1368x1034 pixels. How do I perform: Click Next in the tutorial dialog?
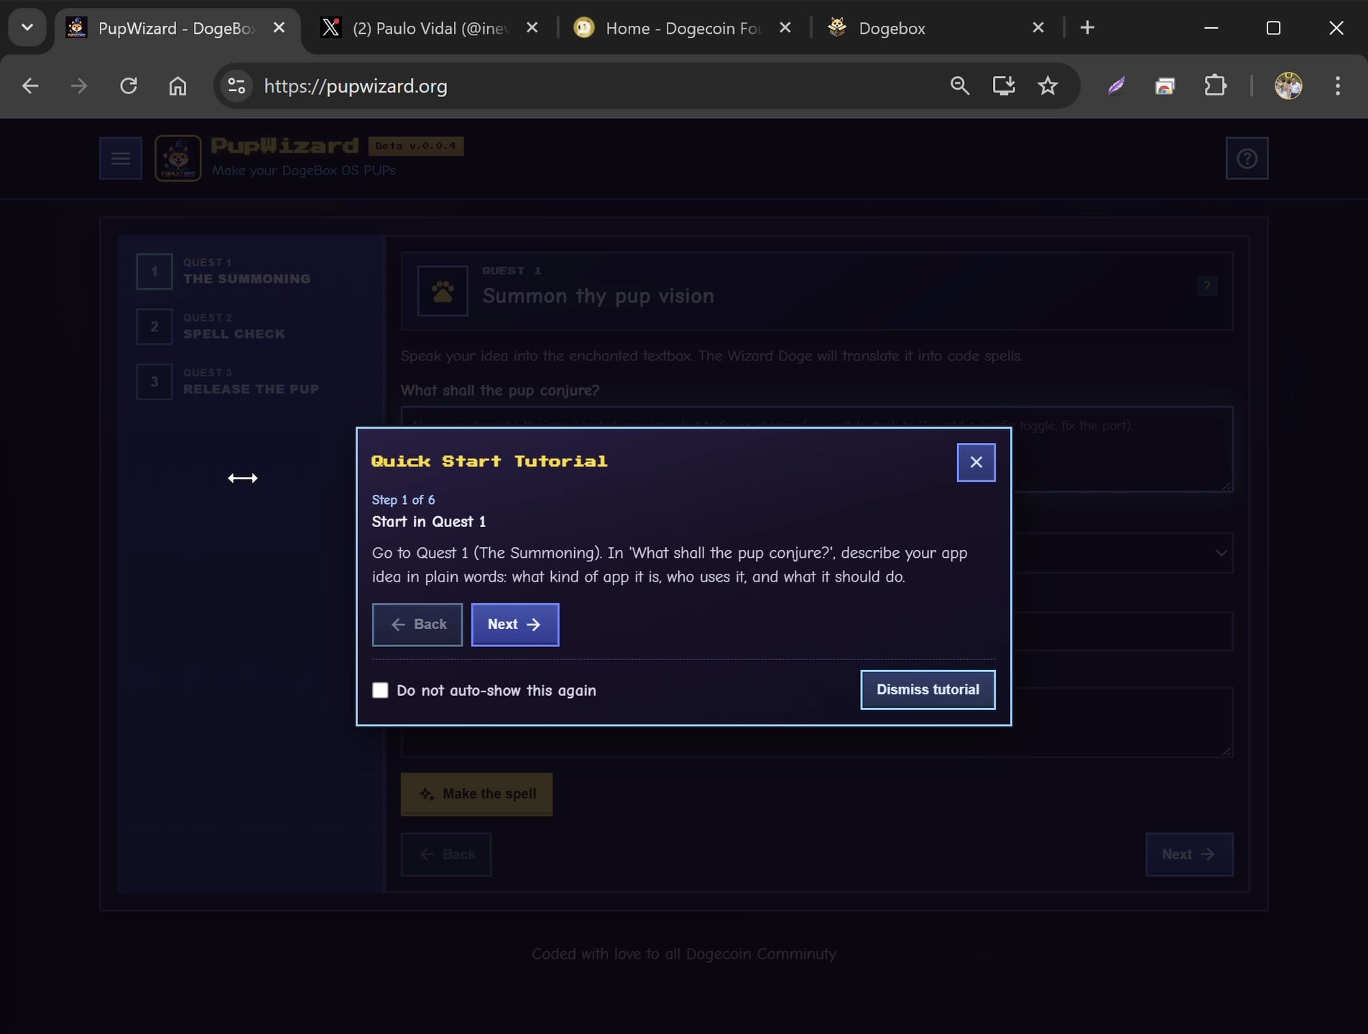(514, 625)
